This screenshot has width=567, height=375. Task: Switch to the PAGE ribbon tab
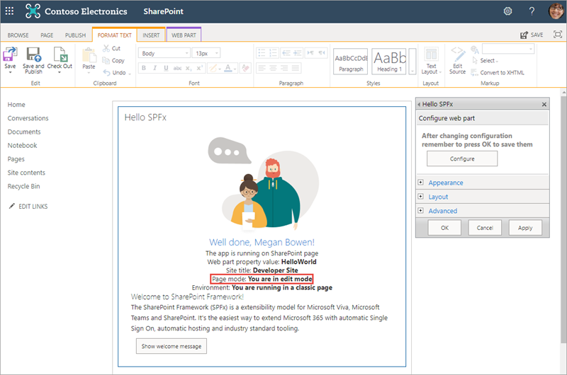click(47, 35)
